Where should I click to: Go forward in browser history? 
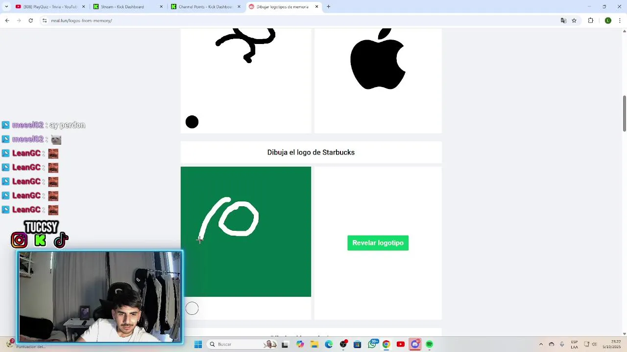tap(19, 21)
